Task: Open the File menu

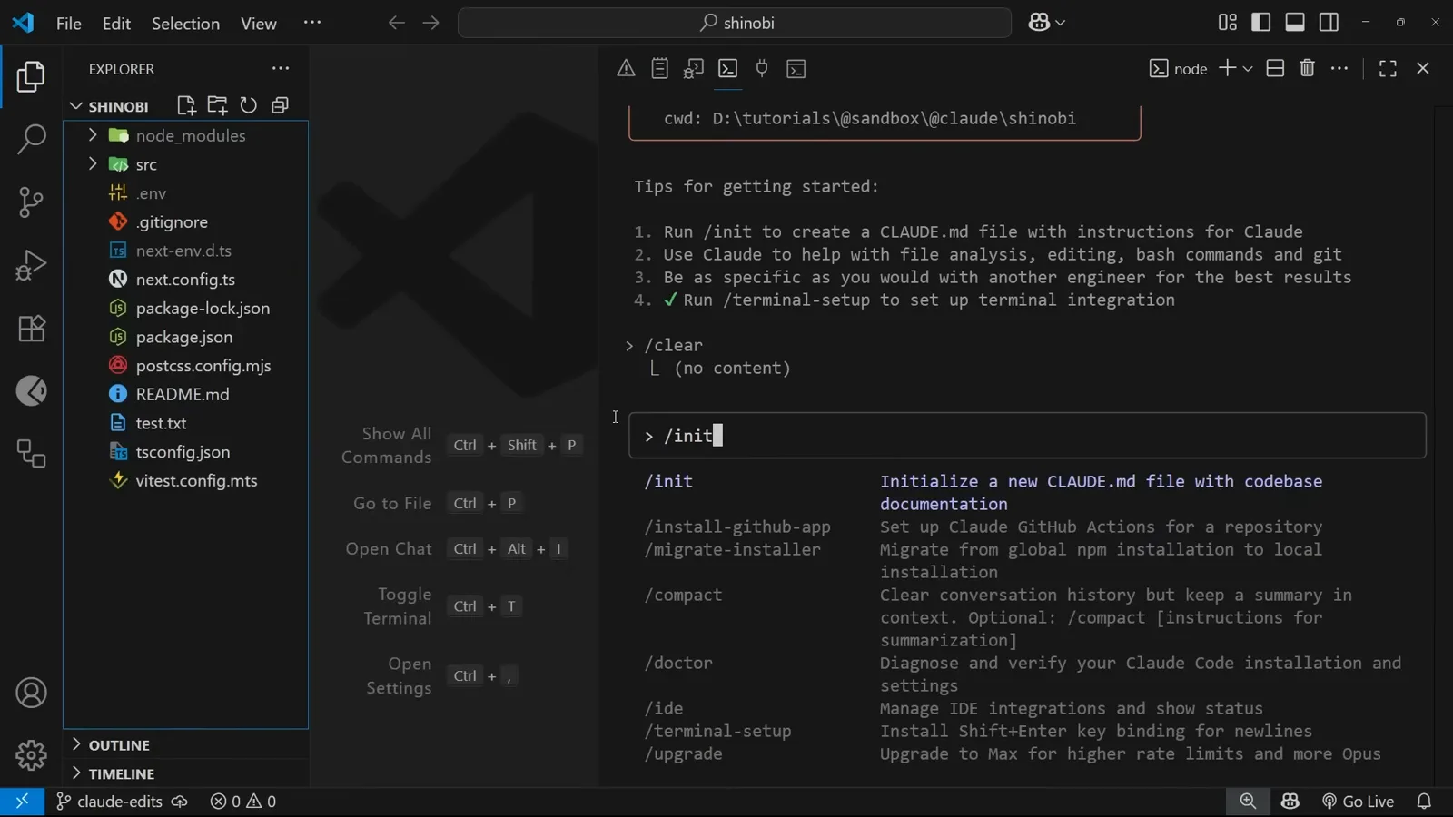Action: (69, 23)
